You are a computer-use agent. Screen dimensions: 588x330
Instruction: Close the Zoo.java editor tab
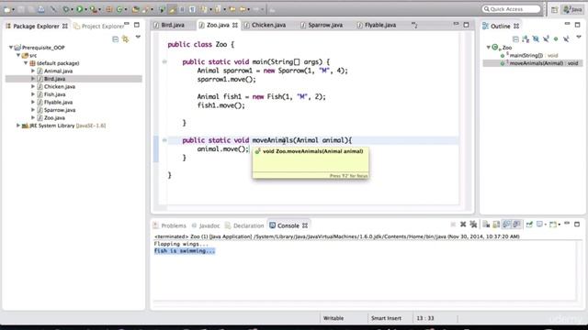click(235, 25)
